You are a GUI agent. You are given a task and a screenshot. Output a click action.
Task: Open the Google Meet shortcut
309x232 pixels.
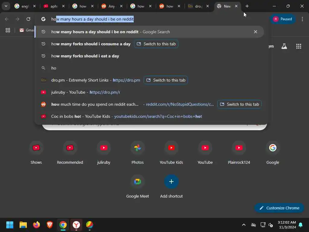pyautogui.click(x=138, y=187)
